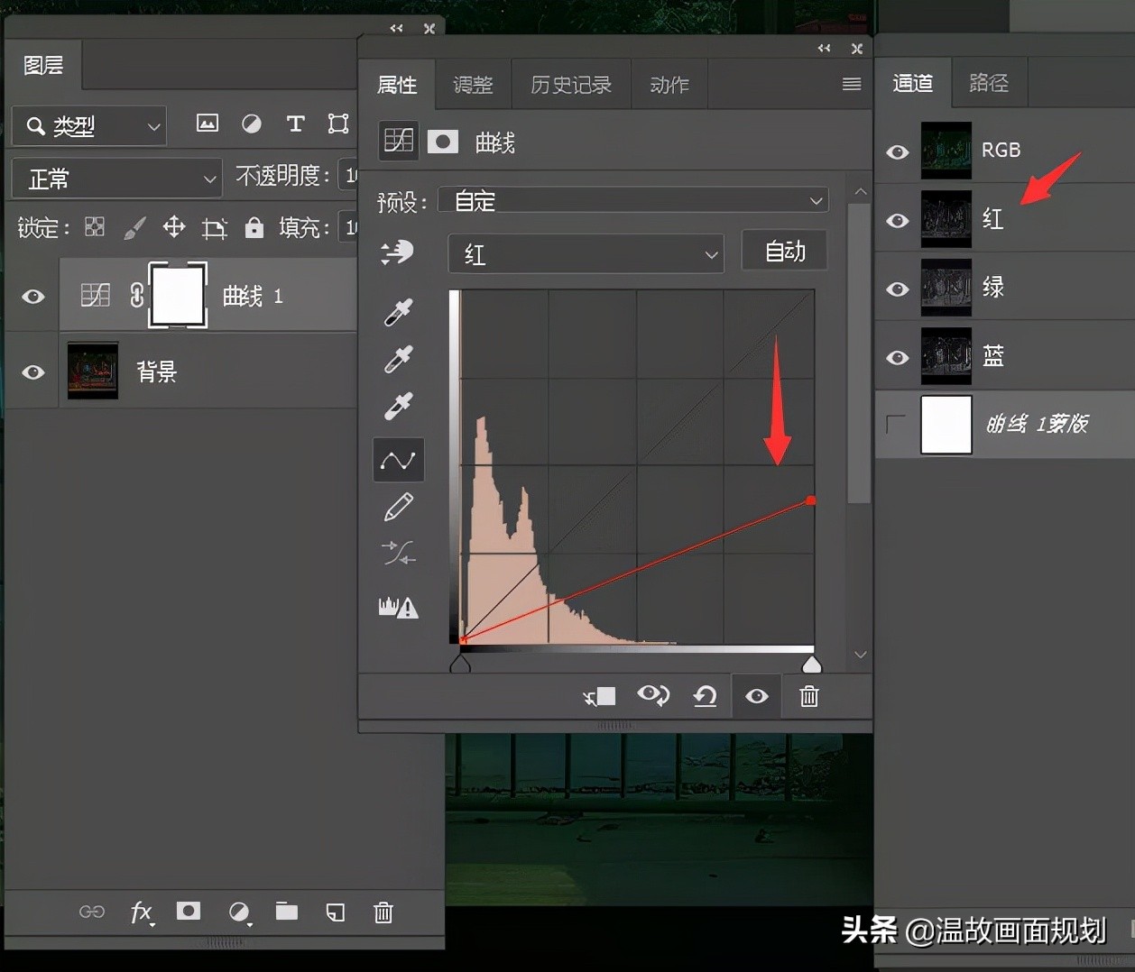Clip adjustment to layer below
Screen dimensions: 1135x972
coord(599,696)
